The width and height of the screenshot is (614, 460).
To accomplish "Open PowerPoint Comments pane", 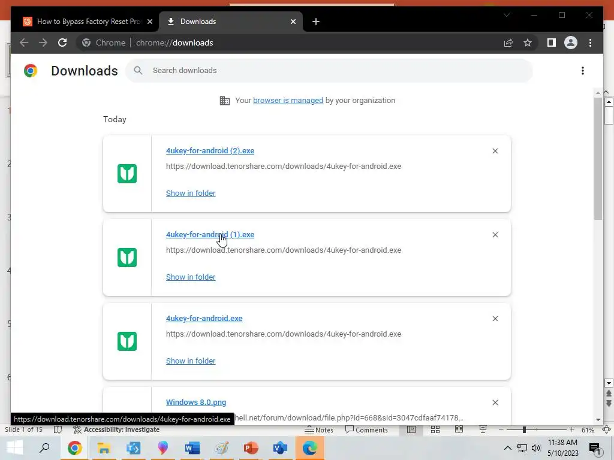I will click(366, 430).
